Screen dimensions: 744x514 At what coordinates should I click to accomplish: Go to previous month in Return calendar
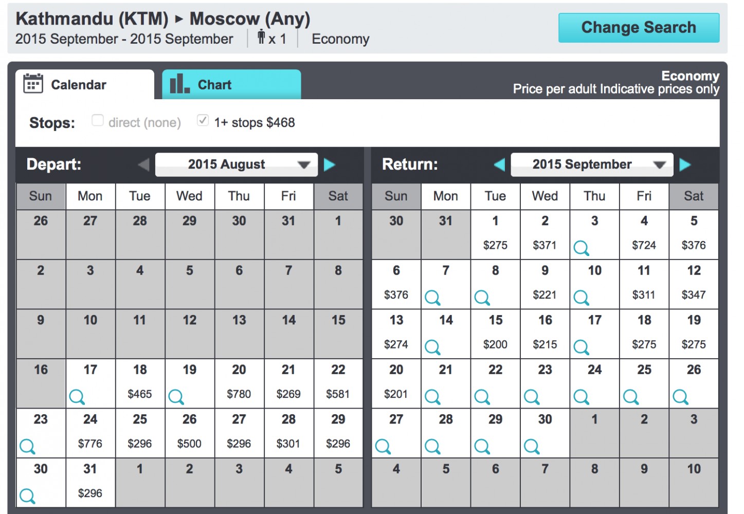(499, 164)
